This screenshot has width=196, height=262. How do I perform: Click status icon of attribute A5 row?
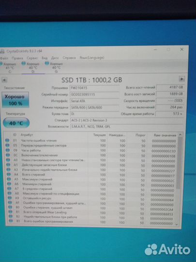click(9, 179)
